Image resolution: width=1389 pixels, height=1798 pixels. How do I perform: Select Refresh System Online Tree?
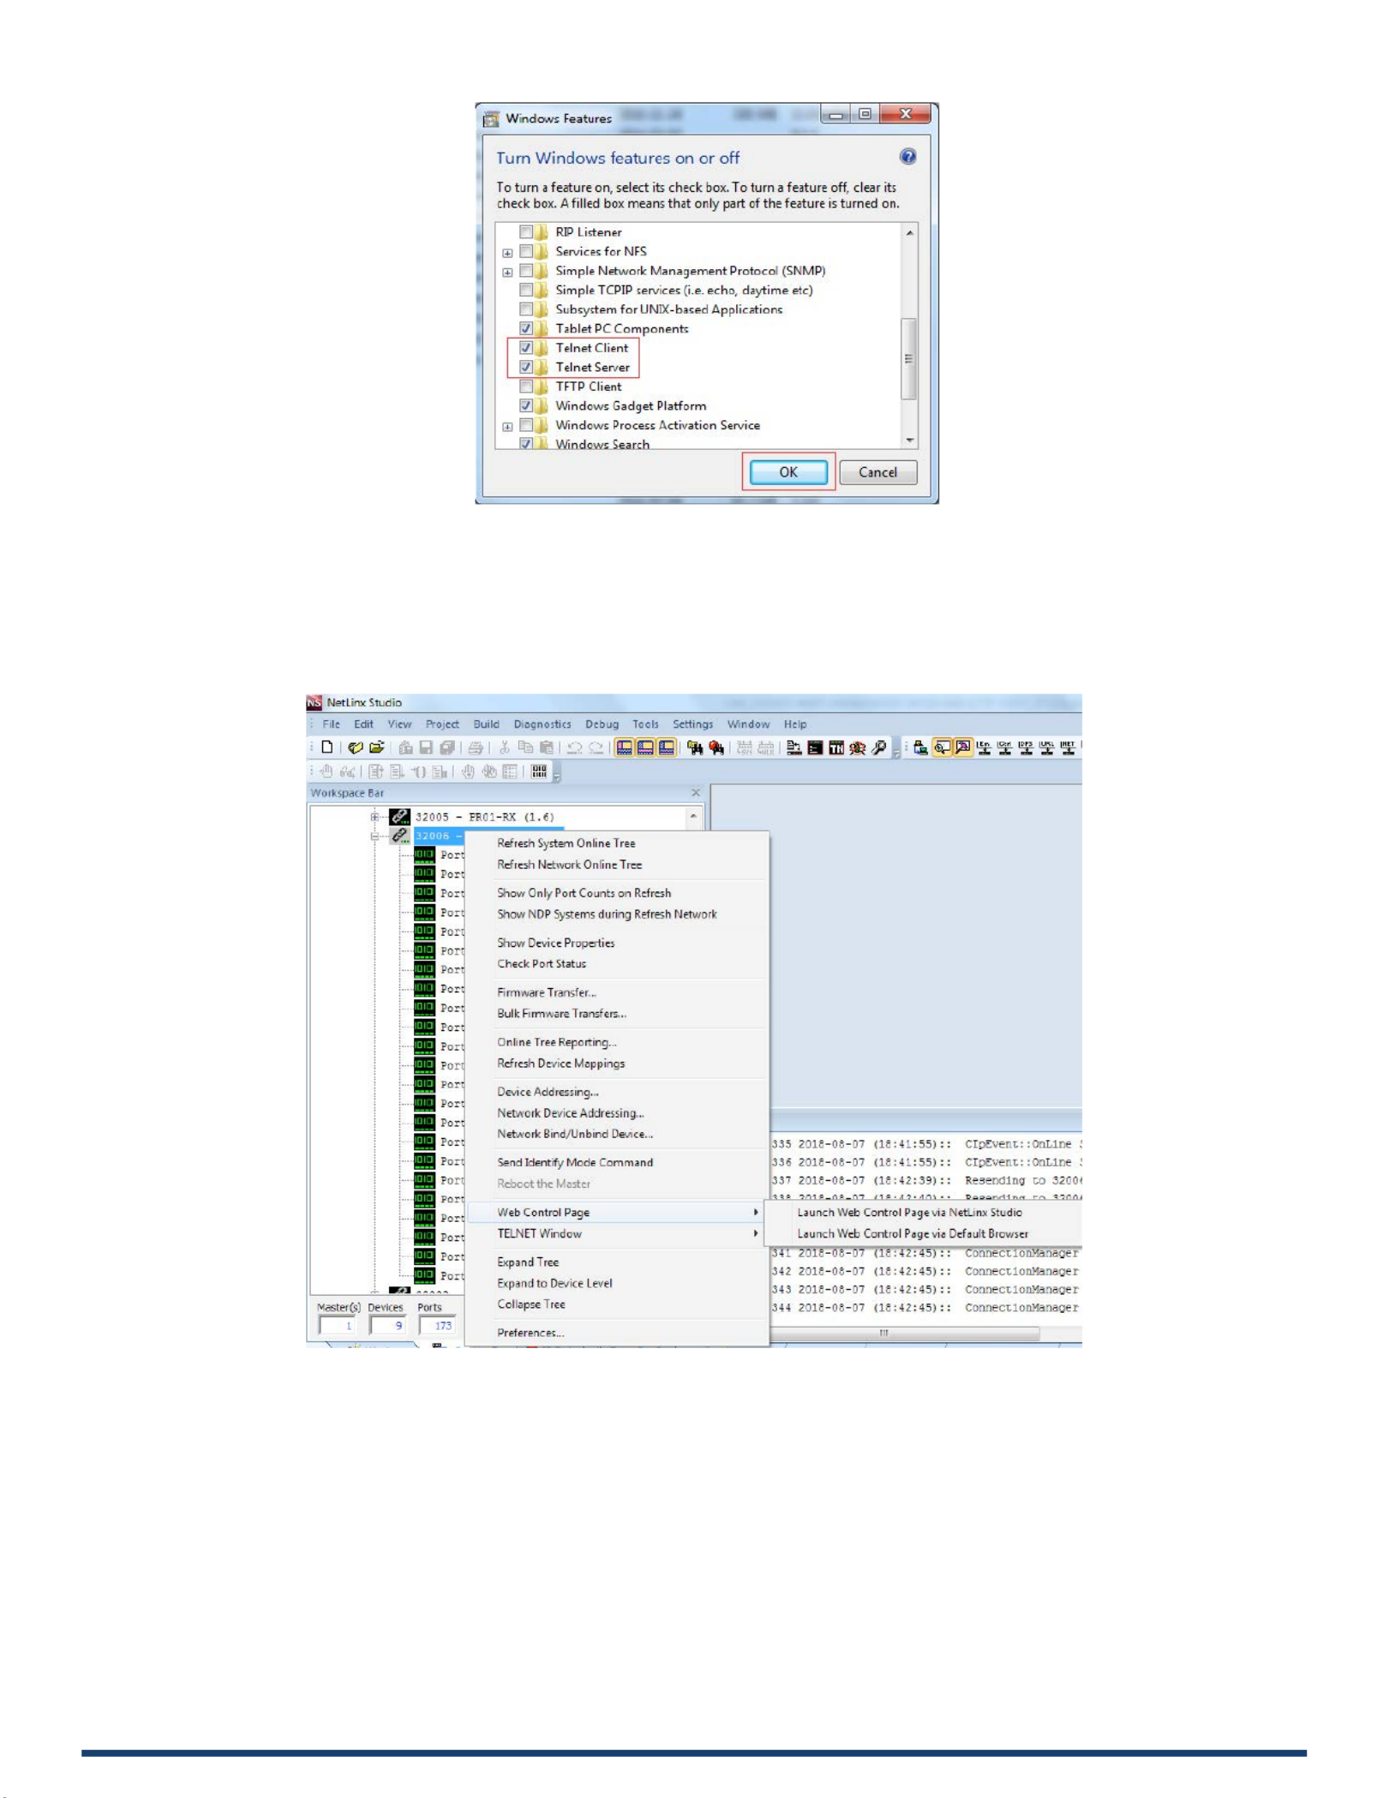(x=566, y=843)
